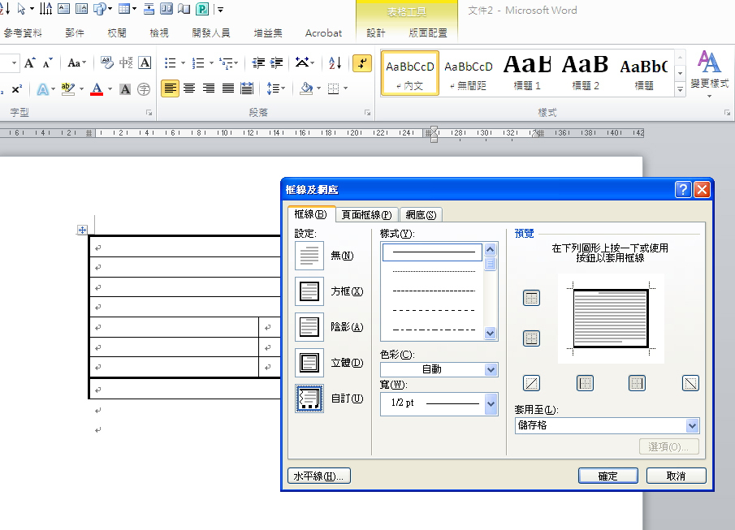This screenshot has width=735, height=530.
Task: Click the 水平線 horizontal line button
Action: coord(319,476)
